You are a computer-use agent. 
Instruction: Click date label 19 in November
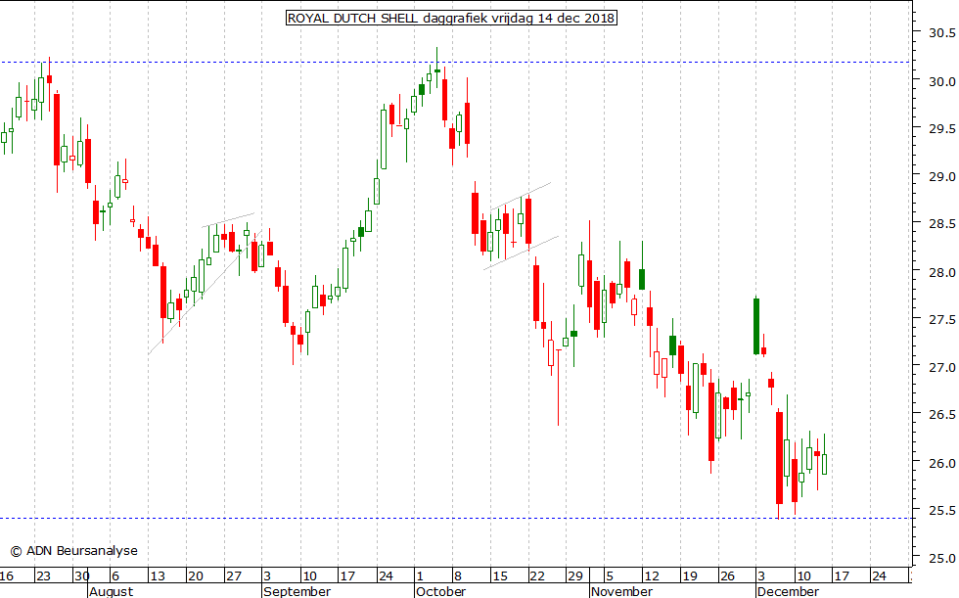click(689, 576)
